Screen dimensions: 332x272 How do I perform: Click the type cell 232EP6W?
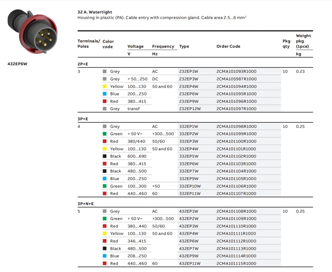pos(189,94)
